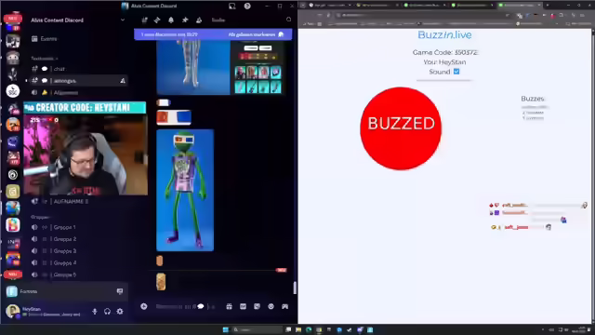Viewport: 595px width, 335px height.
Task: Open the Threads icon in the Discord channel header
Action: tap(157, 20)
